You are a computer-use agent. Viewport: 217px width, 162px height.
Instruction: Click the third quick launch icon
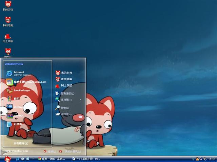click(x=28, y=159)
